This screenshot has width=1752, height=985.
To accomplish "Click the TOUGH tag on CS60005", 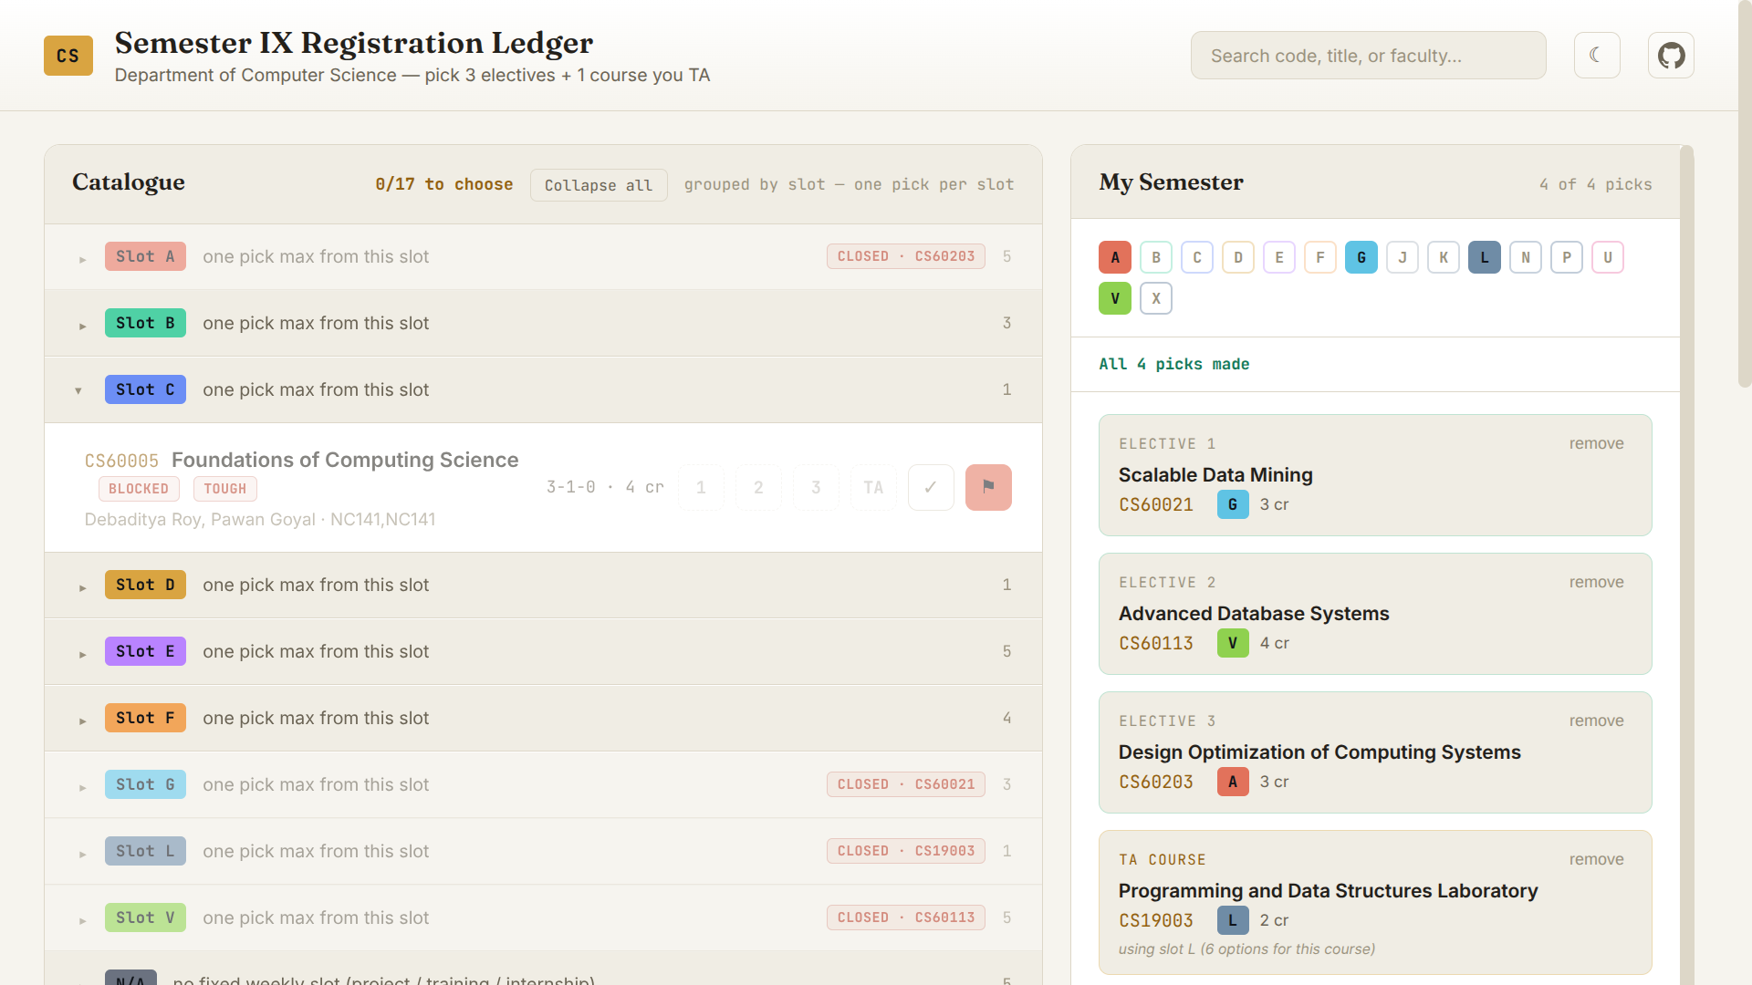I will (x=225, y=489).
